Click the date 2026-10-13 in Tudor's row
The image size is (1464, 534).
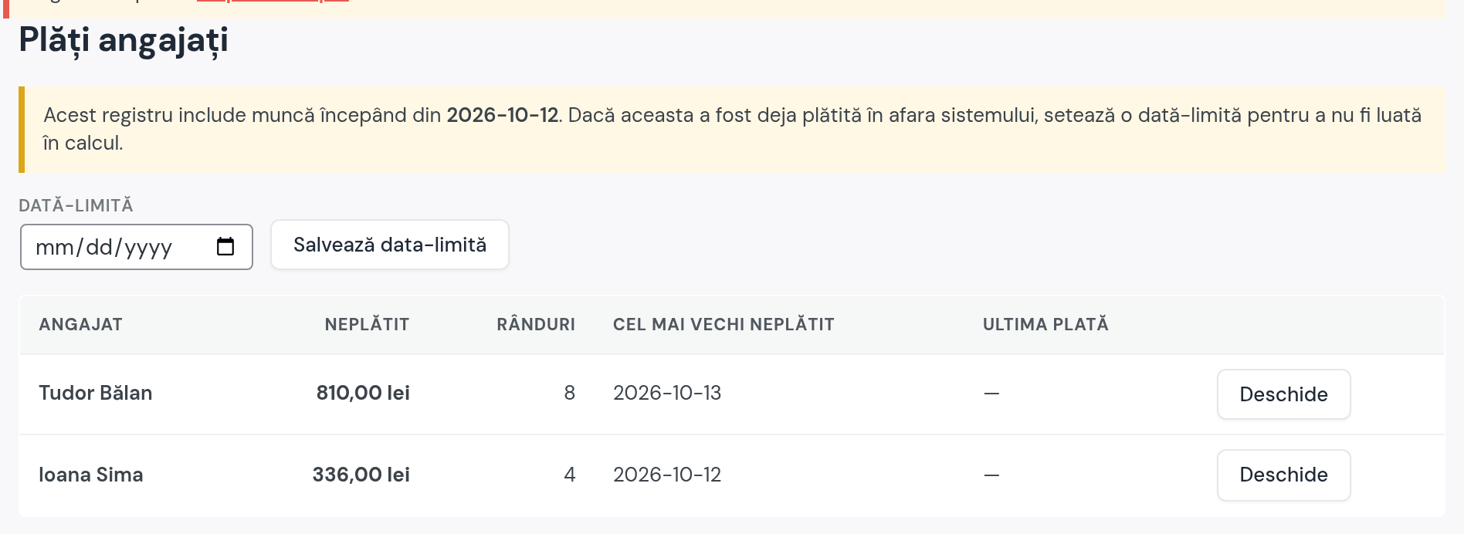point(667,393)
